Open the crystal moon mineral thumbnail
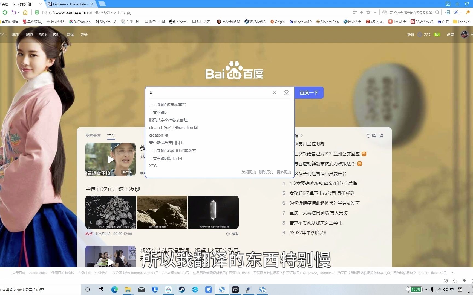Screen dimensions: 473x295 pos(214,212)
